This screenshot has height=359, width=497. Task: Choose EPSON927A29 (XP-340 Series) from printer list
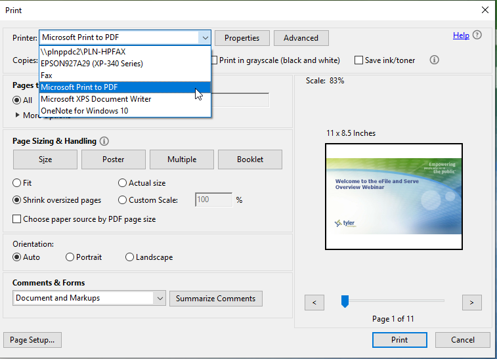[x=91, y=64]
